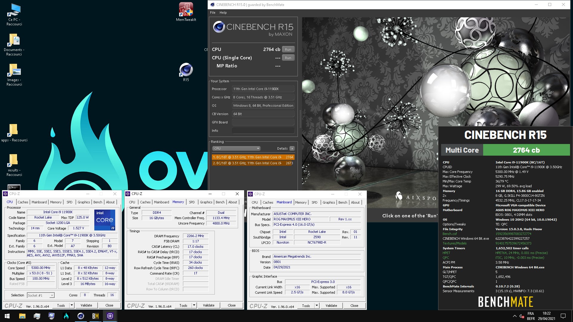This screenshot has height=322, width=573.
Task: Show hidden system tray icons
Action: [515, 316]
